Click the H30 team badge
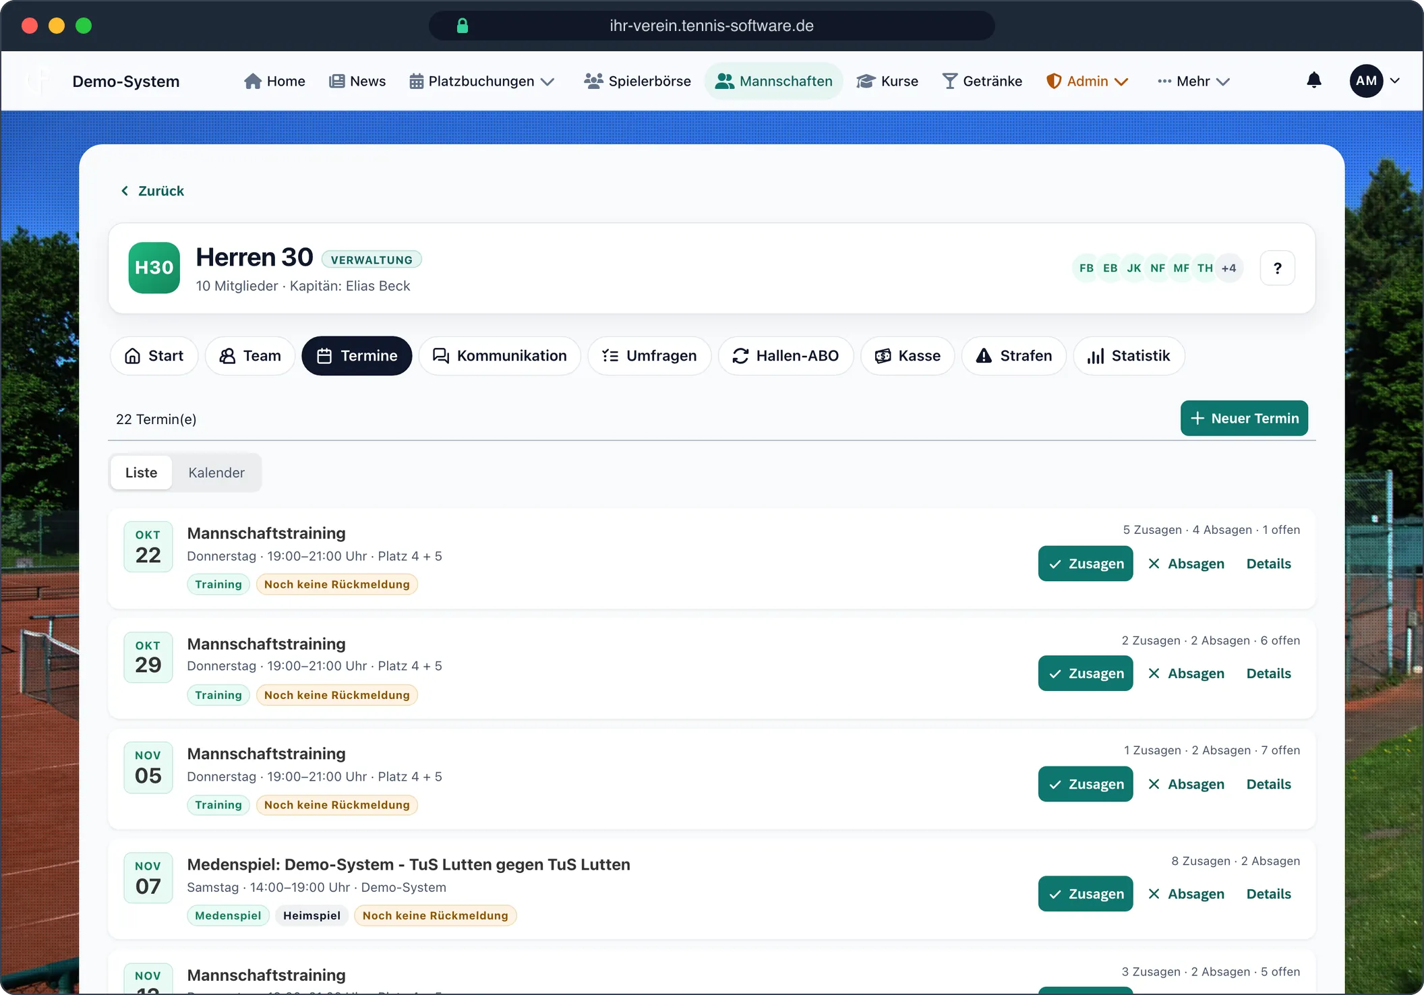 pos(154,268)
